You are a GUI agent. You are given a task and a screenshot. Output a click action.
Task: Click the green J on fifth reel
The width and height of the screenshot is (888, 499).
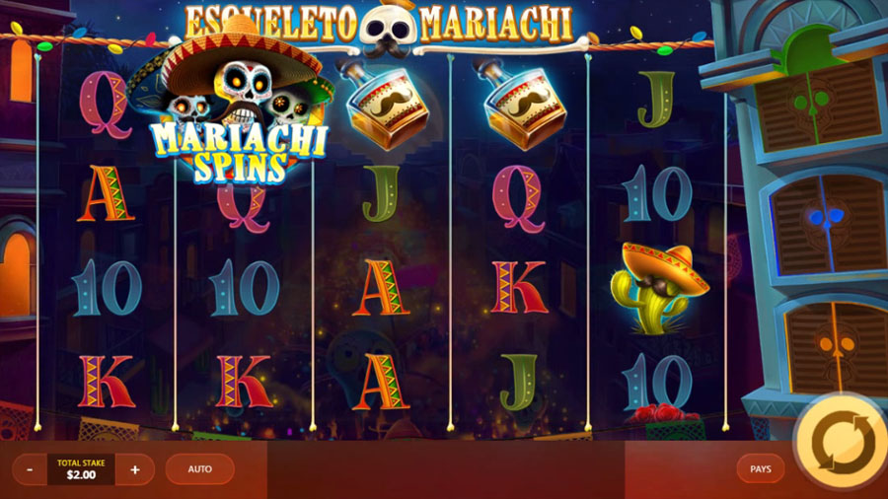(656, 100)
